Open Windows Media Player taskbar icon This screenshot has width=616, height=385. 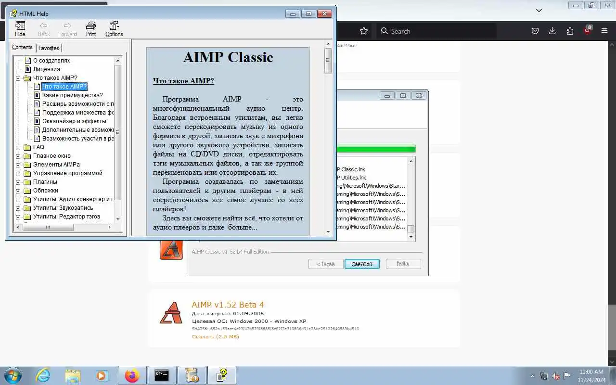tap(102, 375)
